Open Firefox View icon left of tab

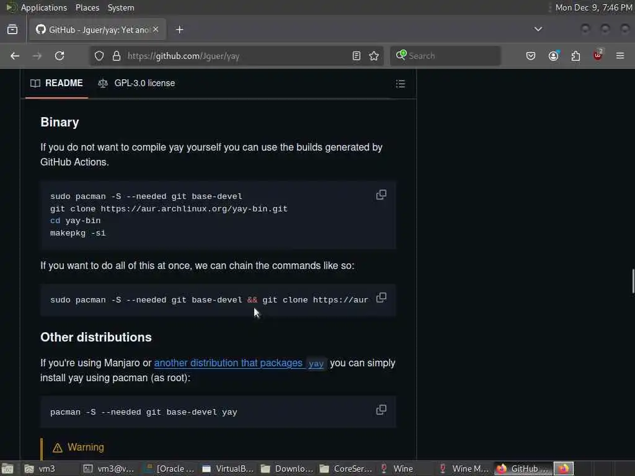(12, 30)
